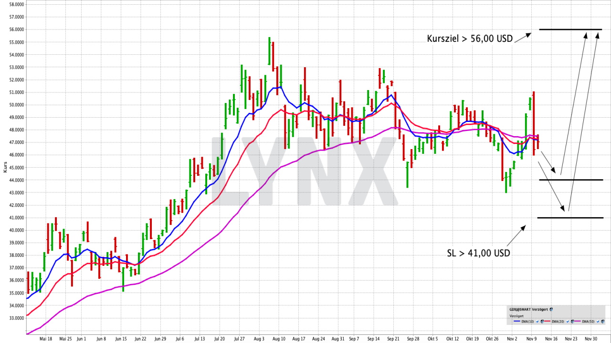Click the GDXJ@SMART Verzögert legend title
611x343 pixels.
point(529,309)
